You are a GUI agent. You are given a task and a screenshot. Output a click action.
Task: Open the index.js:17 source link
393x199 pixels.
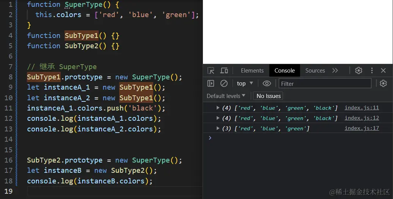tap(362, 128)
